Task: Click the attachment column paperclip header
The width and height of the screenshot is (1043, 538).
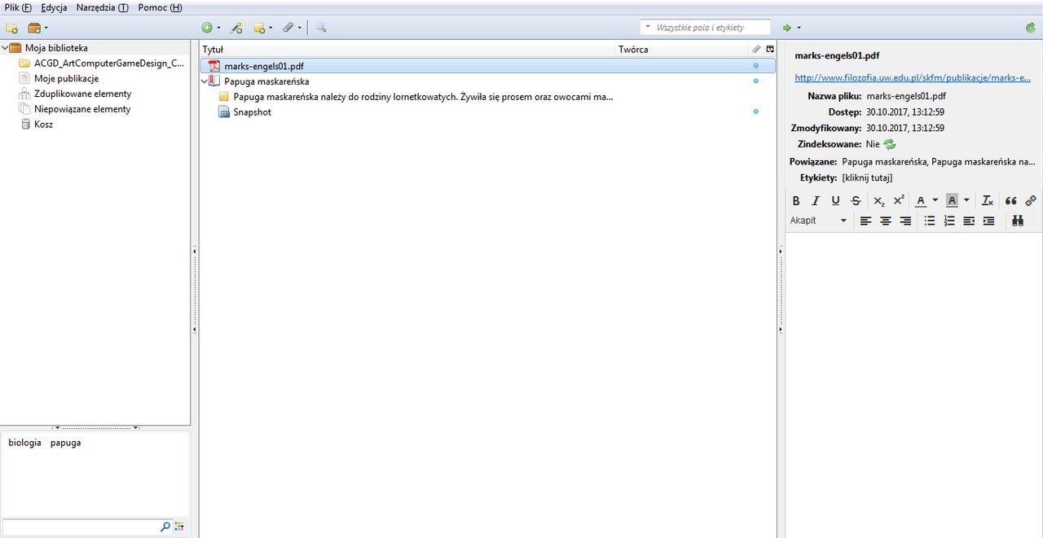Action: coord(756,49)
